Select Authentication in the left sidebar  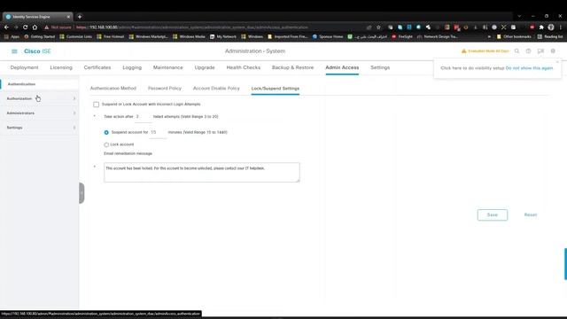point(39,84)
